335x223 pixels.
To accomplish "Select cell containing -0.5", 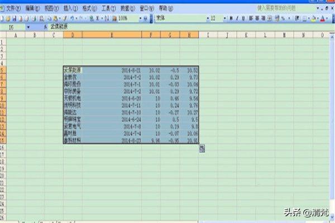I will pos(170,70).
